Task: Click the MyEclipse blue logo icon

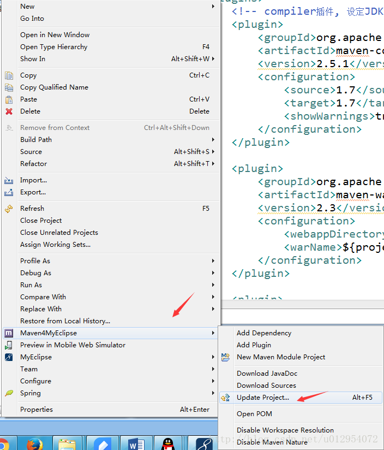Action: pos(9,357)
